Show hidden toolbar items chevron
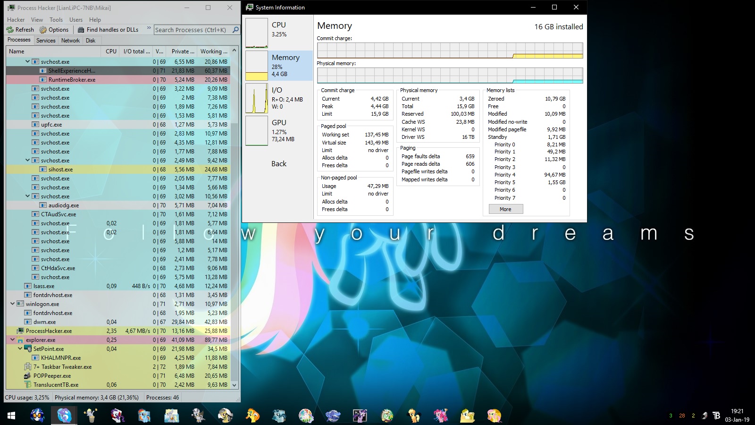Viewport: 755px width, 425px height. click(x=149, y=29)
